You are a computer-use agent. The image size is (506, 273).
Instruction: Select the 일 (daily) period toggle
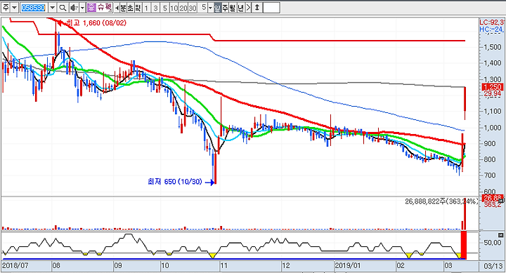tap(217, 8)
